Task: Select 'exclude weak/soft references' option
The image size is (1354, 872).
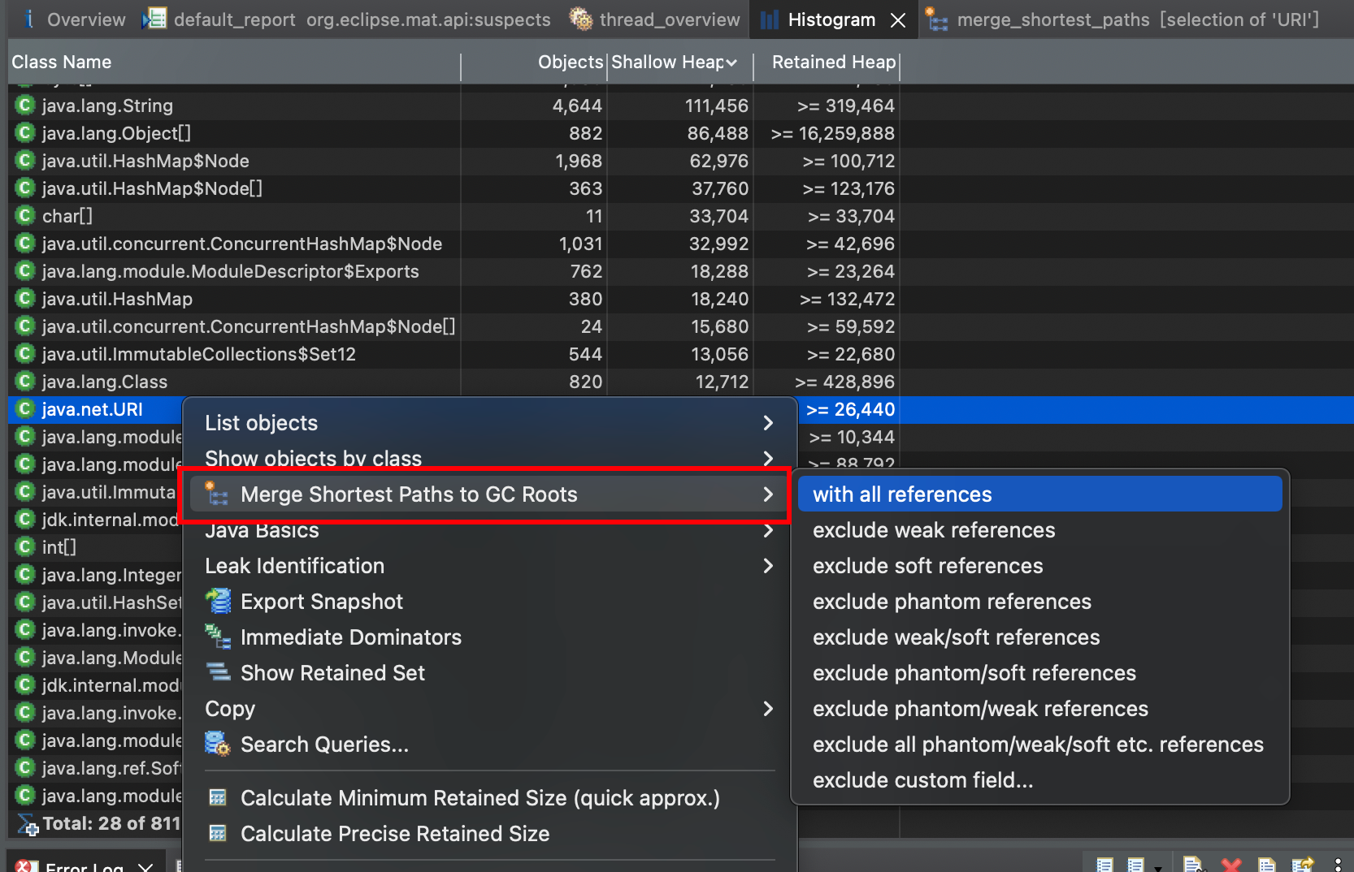Action: coord(1040,637)
